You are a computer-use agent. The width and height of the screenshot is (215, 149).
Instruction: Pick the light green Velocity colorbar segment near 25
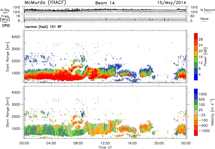(x=196, y=107)
